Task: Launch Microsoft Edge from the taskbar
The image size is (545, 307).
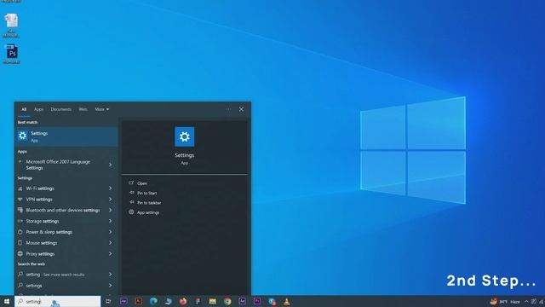Action: (153, 301)
